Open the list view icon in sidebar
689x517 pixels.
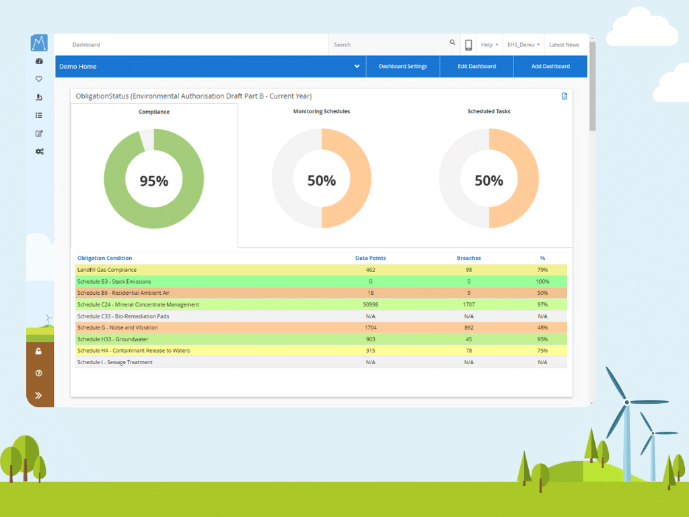(39, 115)
